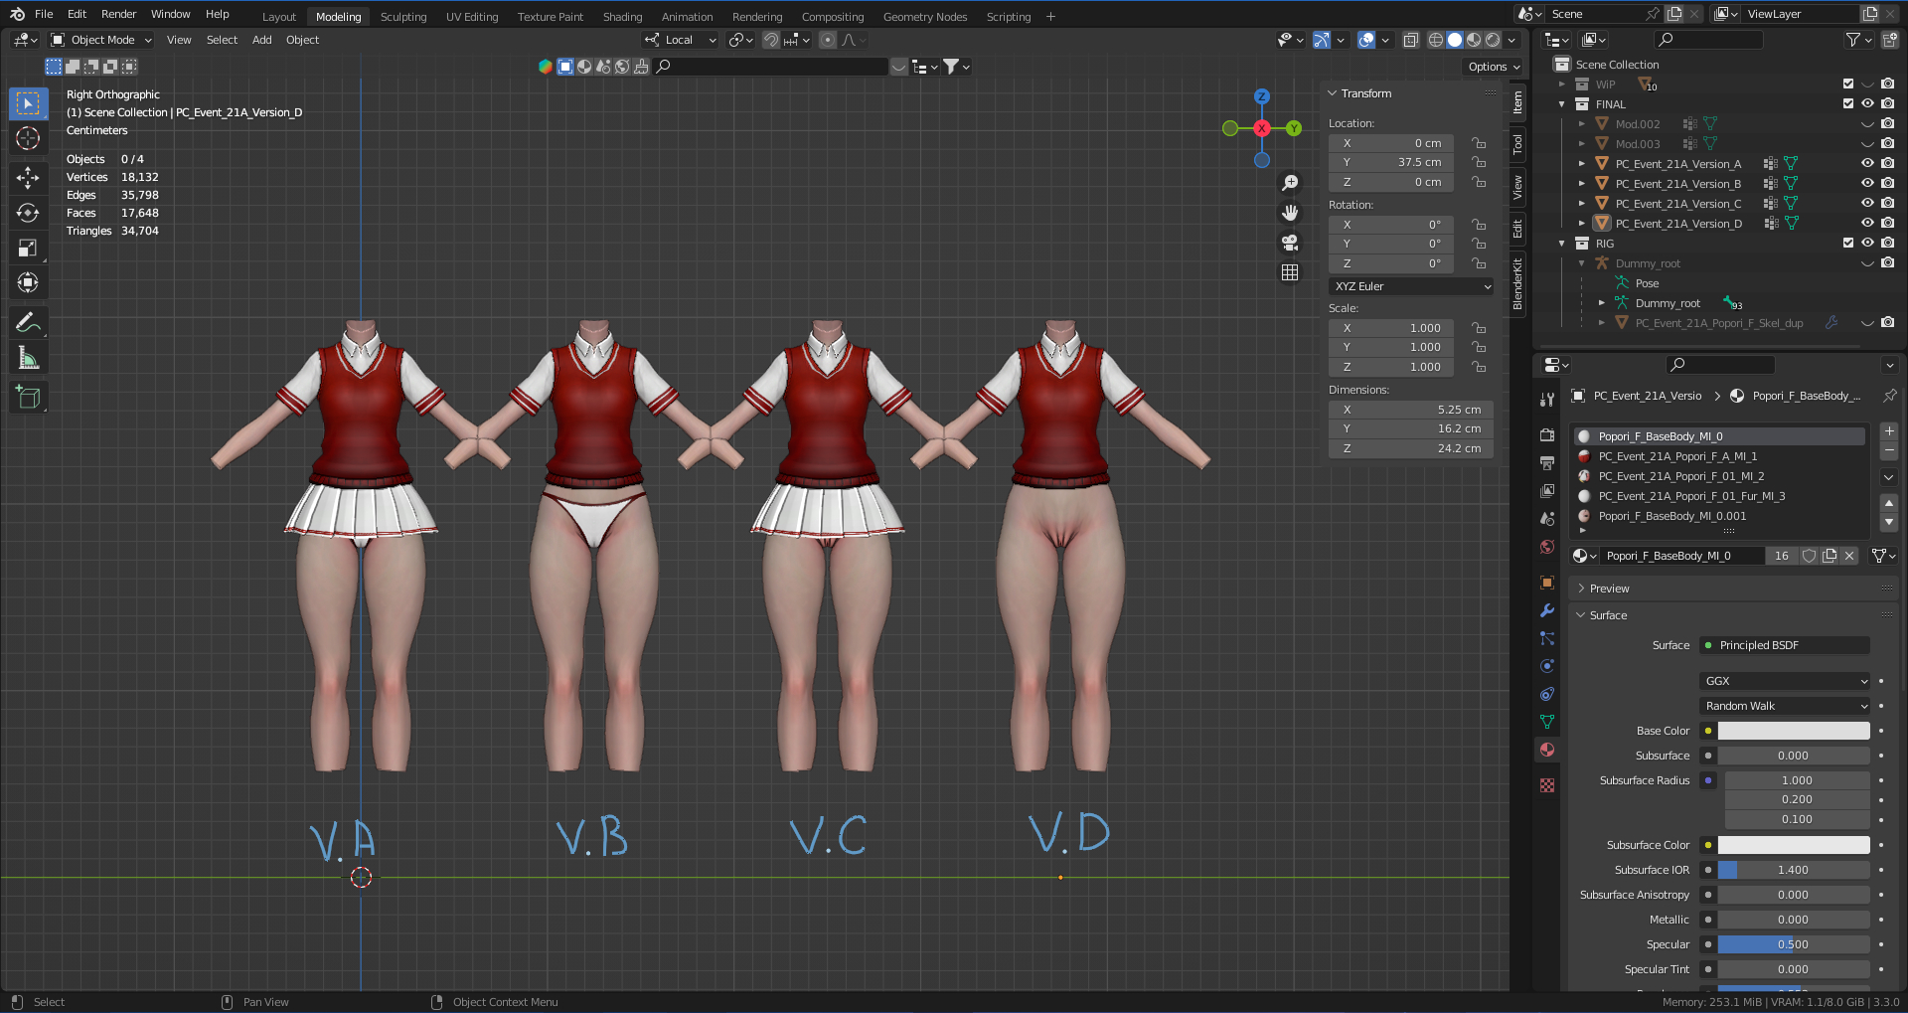
Task: Open the Material Properties tab
Action: click(x=1546, y=750)
